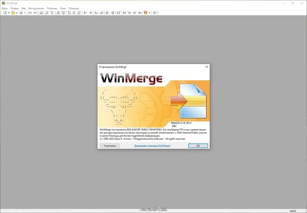Image resolution: width=307 pixels, height=213 pixels.
Task: Go to Current Difference icon
Action: tap(74, 13)
